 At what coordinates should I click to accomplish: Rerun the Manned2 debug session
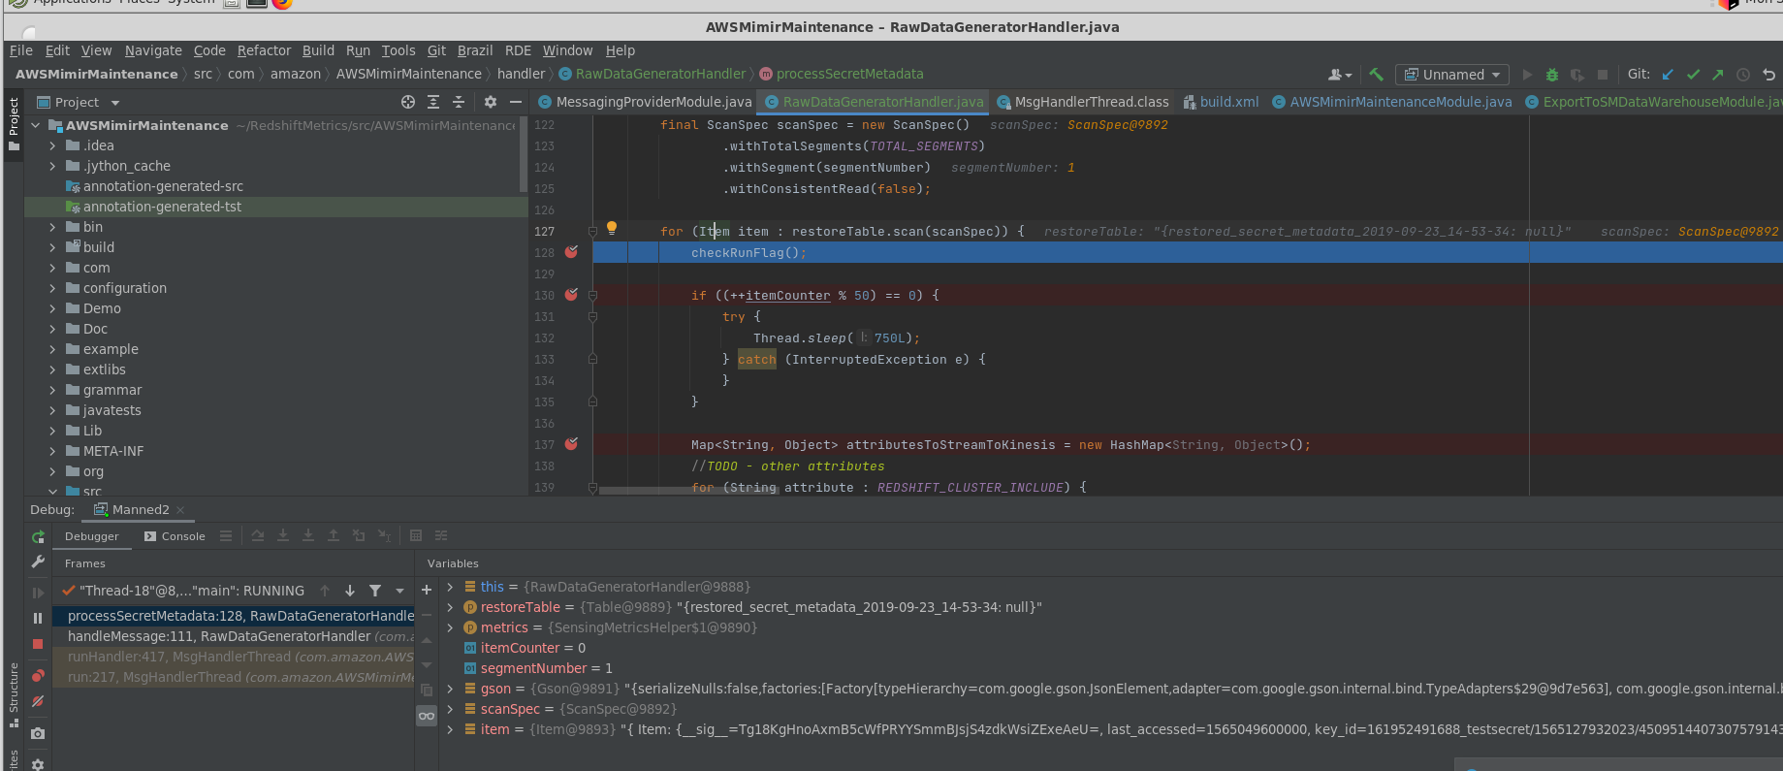[x=38, y=536]
